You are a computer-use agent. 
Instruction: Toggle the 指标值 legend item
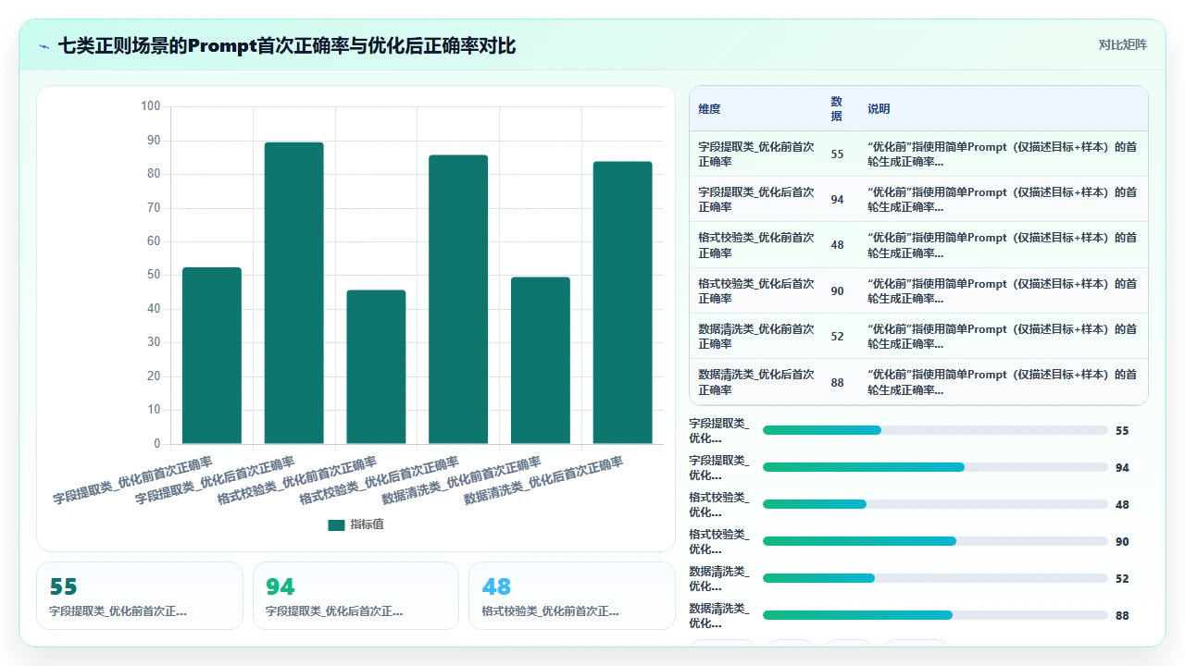pyautogui.click(x=355, y=524)
